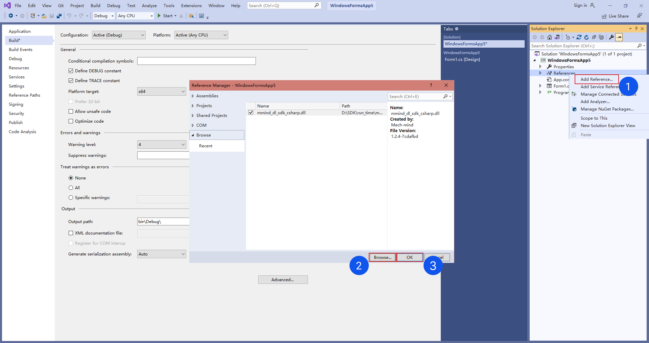
Task: Enable XML documentation file checkbox
Action: pyautogui.click(x=71, y=233)
